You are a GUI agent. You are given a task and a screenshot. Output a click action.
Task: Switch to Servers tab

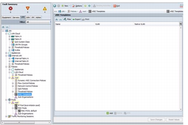point(16,18)
